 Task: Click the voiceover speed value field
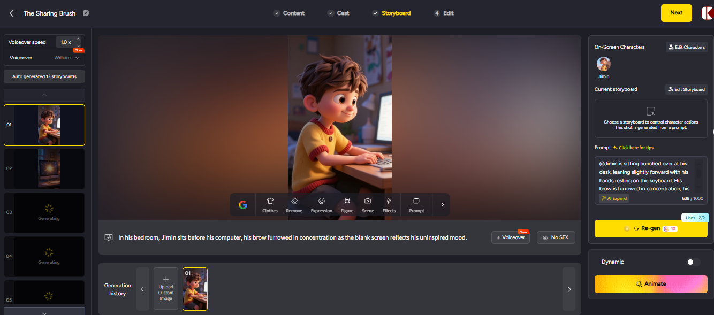point(66,42)
